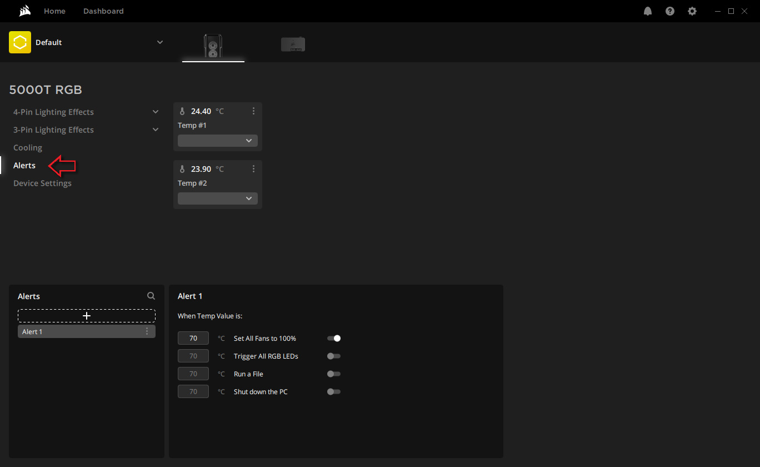Minimize the iCUE window

(x=718, y=11)
